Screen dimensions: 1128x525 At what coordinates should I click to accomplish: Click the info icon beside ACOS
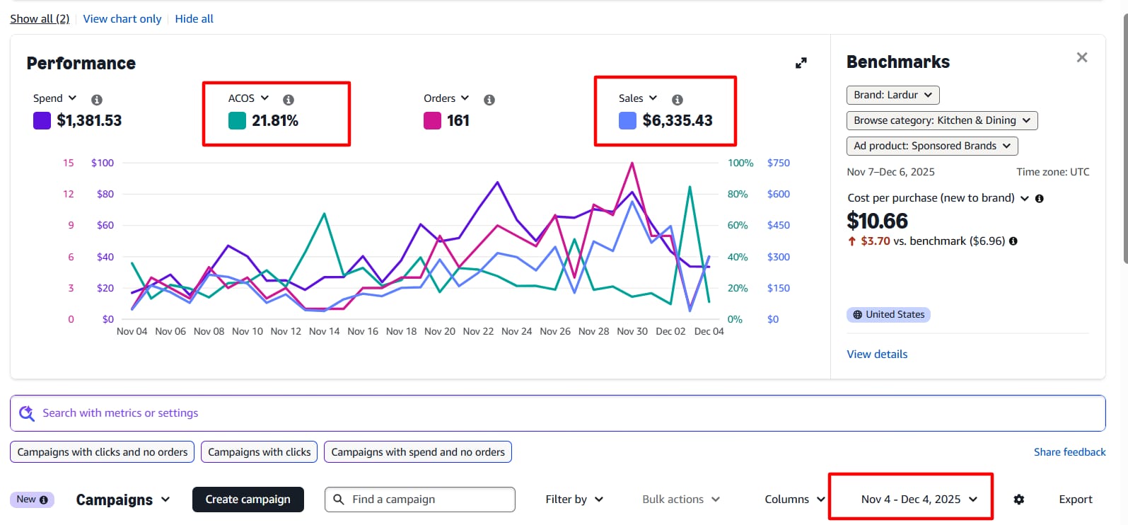[289, 100]
